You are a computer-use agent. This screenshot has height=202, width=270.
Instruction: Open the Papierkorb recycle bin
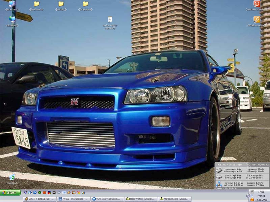tap(12, 179)
